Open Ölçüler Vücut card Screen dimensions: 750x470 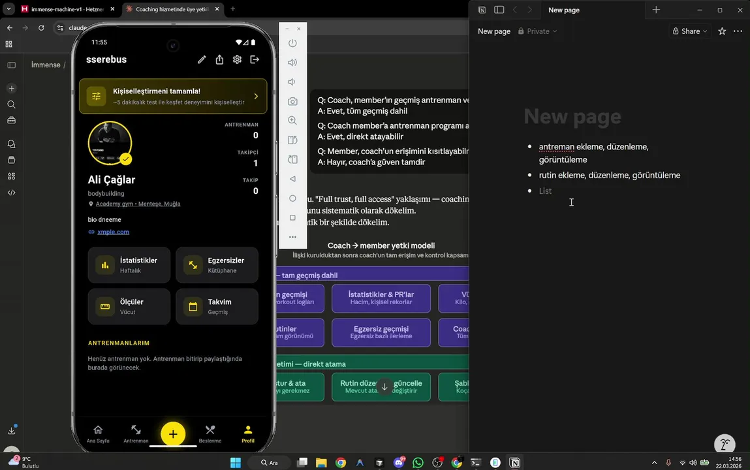pos(129,307)
